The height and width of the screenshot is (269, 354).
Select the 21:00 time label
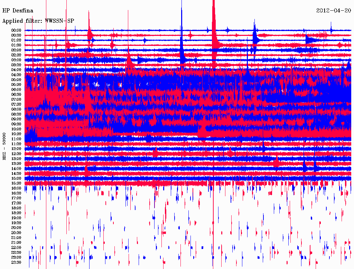pyautogui.click(x=16, y=238)
